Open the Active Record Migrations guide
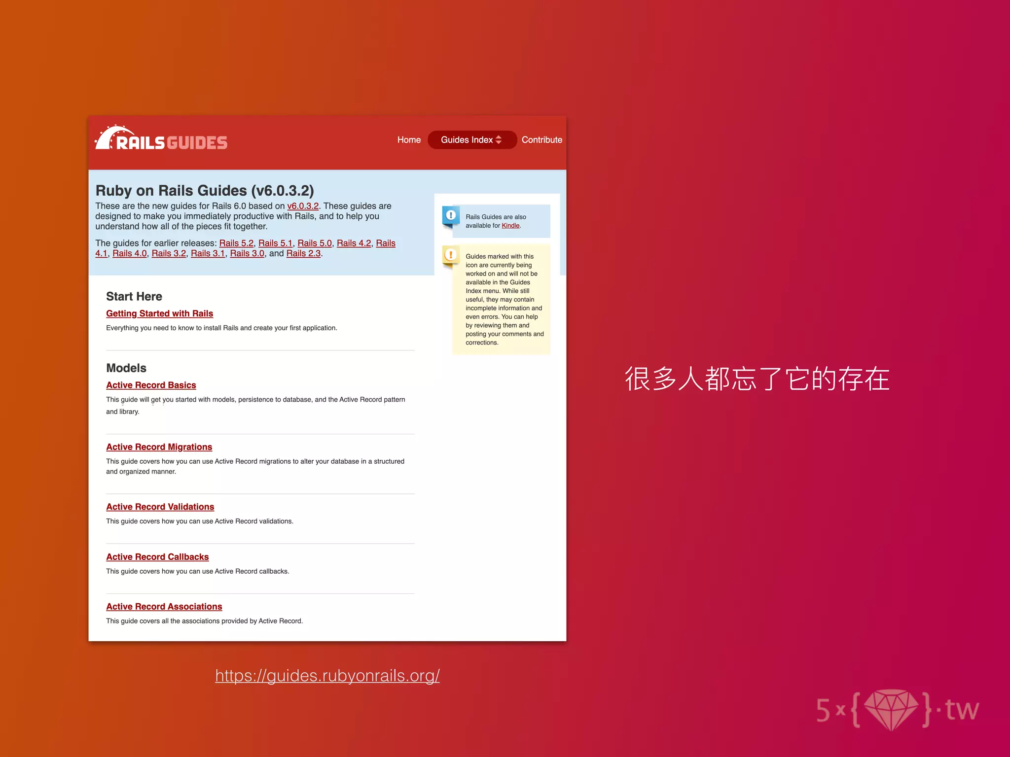This screenshot has width=1010, height=757. (159, 447)
